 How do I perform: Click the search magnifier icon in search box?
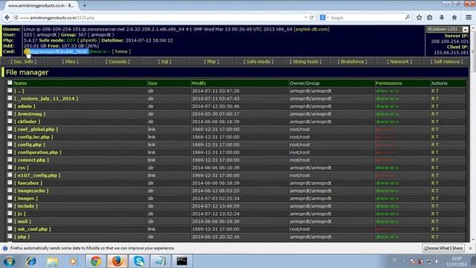[407, 18]
